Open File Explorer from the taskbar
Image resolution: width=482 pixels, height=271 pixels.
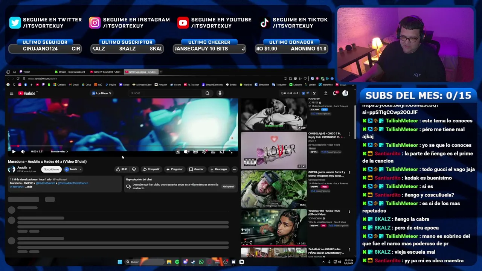point(169,262)
